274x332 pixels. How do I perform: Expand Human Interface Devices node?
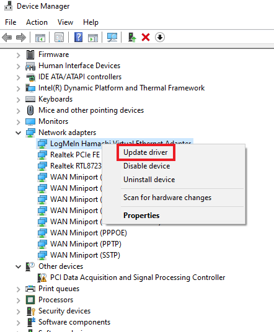(19, 66)
